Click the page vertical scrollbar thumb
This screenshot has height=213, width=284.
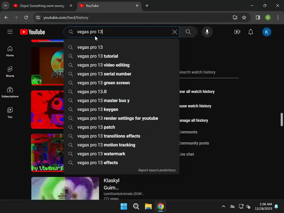tap(282, 120)
